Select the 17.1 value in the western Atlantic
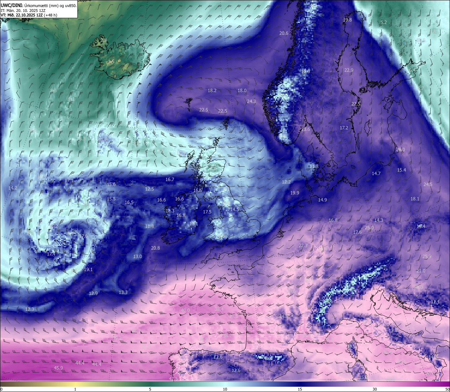Image resolution: width=450 pixels, height=392 pixels. [69, 181]
